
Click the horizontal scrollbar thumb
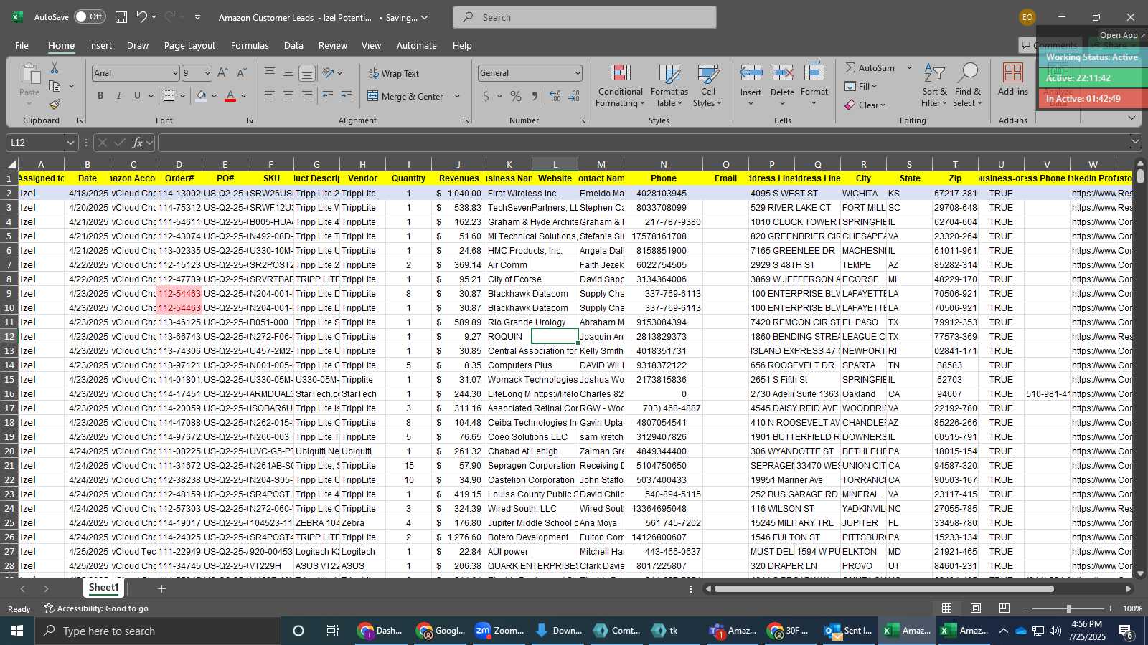[884, 588]
